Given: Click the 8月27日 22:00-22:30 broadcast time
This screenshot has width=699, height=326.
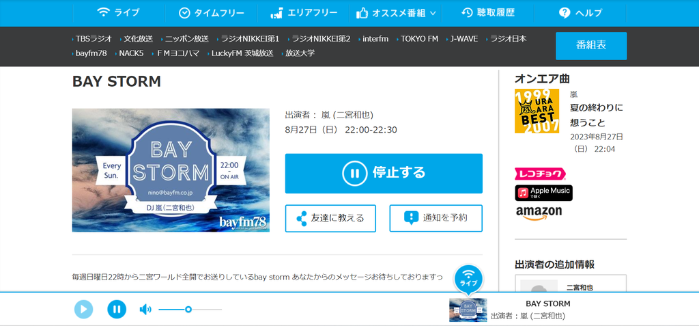Looking at the screenshot, I should [x=341, y=130].
